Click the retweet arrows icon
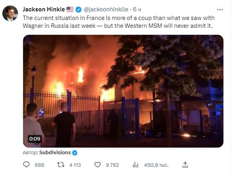Image resolution: width=232 pixels, height=173 pixels. [x=61, y=165]
